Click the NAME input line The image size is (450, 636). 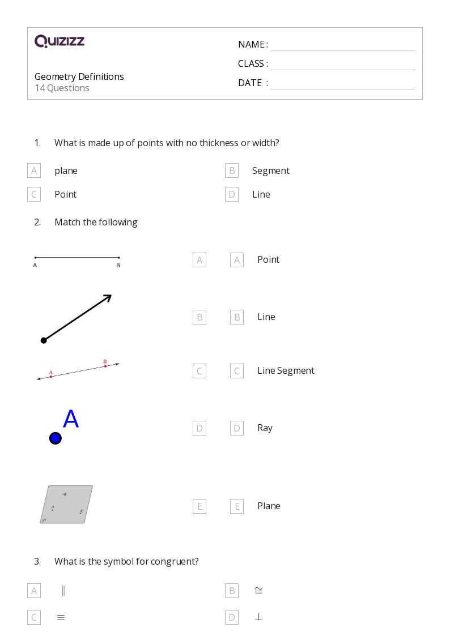tap(343, 45)
